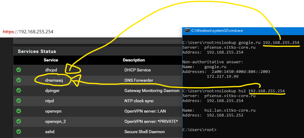Click the Service column header
This screenshot has height=138, width=304.
tap(51, 60)
